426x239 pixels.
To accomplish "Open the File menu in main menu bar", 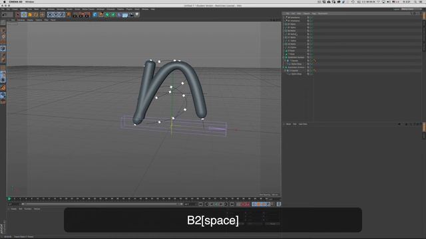I will point(3,9).
